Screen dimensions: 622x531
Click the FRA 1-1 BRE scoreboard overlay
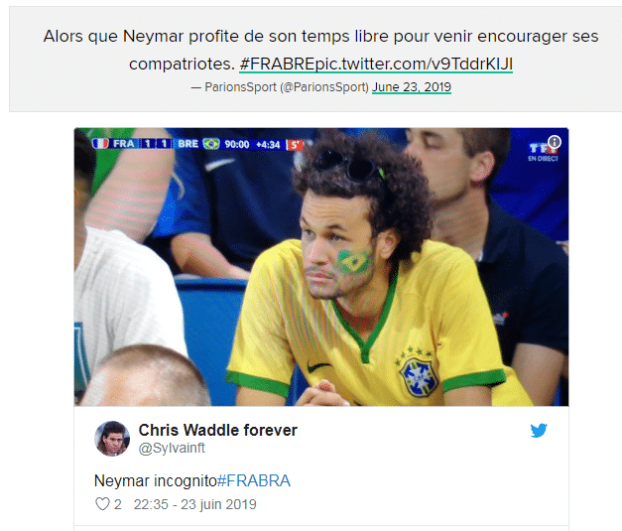157,144
